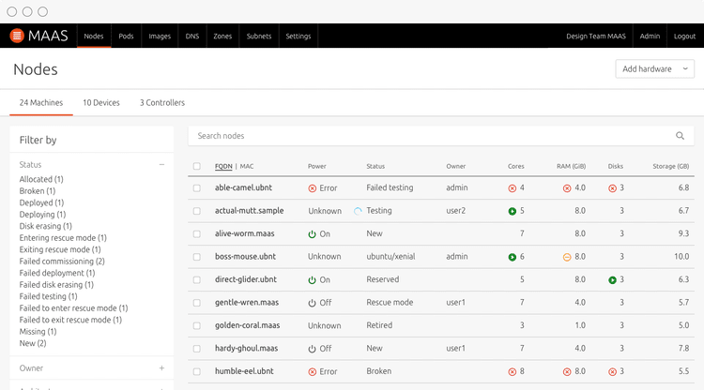Viewport: 704px width, 390px height.
Task: Check the humble-eel.ubnt row checkbox
Action: click(197, 371)
